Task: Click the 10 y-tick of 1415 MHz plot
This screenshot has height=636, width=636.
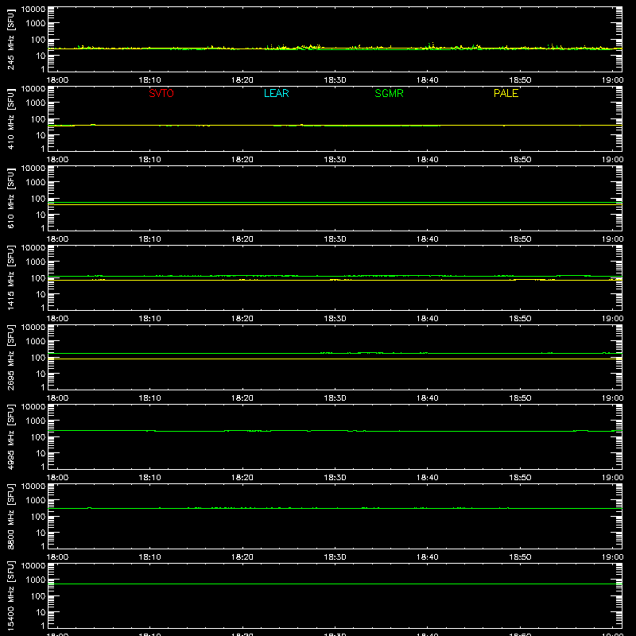Action: [x=41, y=294]
